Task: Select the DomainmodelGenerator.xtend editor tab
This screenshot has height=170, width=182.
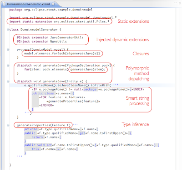Action: (29, 4)
